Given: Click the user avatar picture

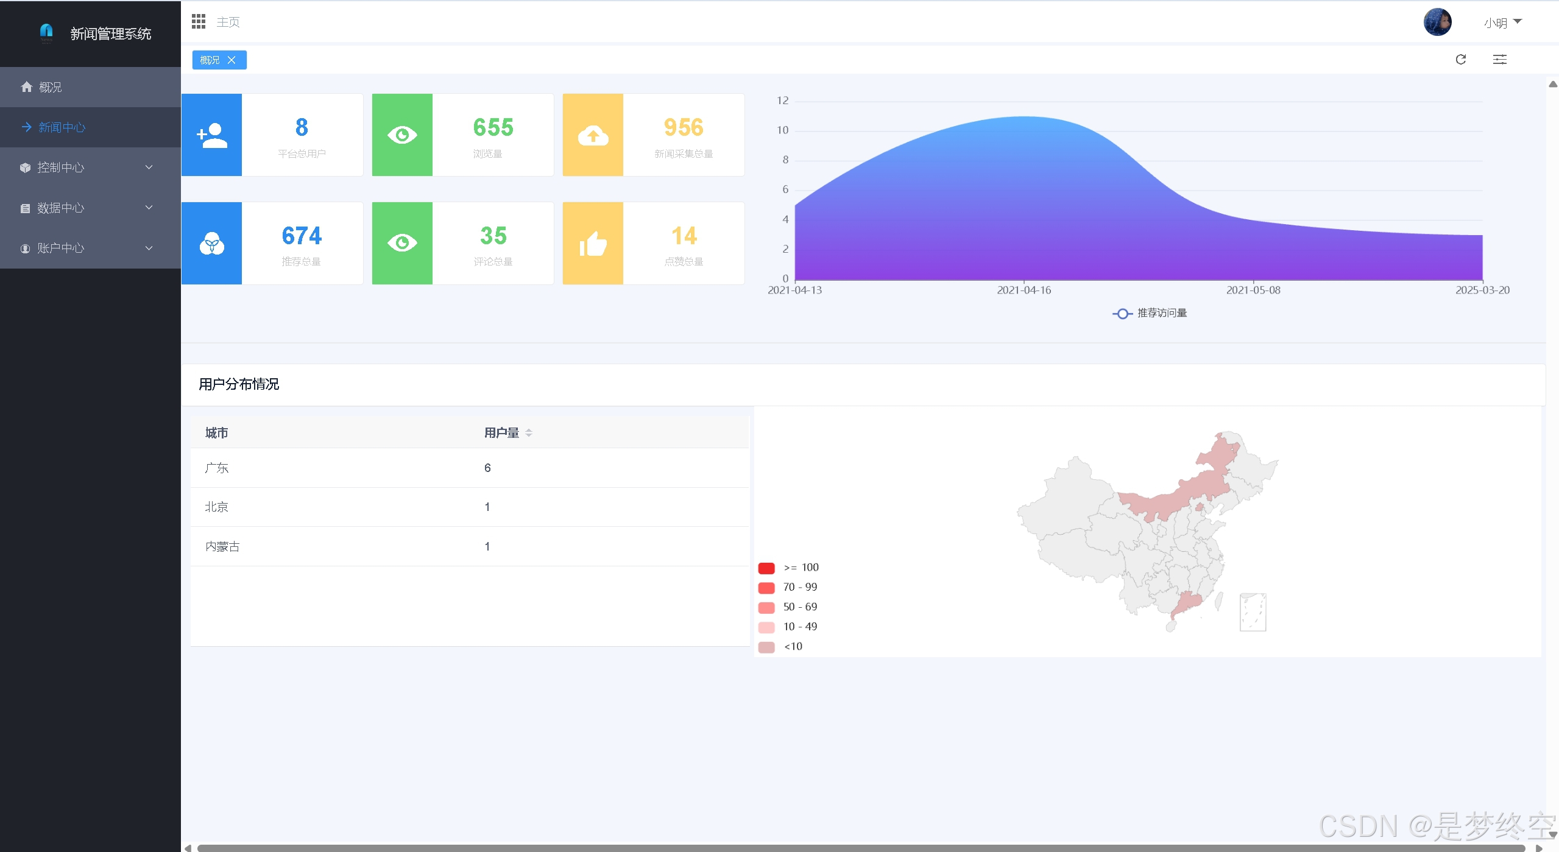Looking at the screenshot, I should click(x=1437, y=23).
